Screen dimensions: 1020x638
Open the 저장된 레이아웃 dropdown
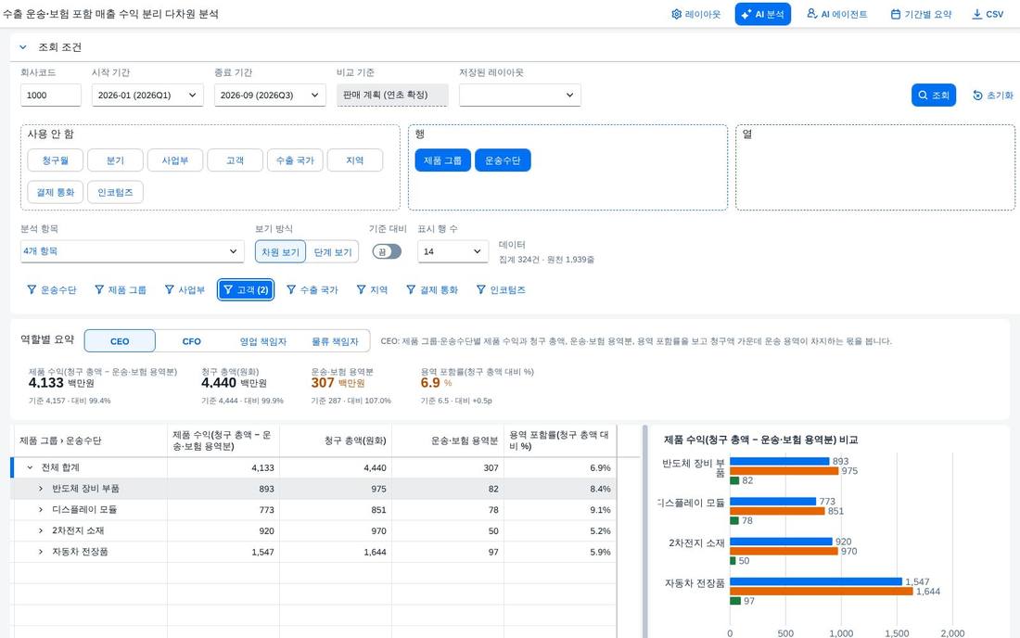coord(520,95)
